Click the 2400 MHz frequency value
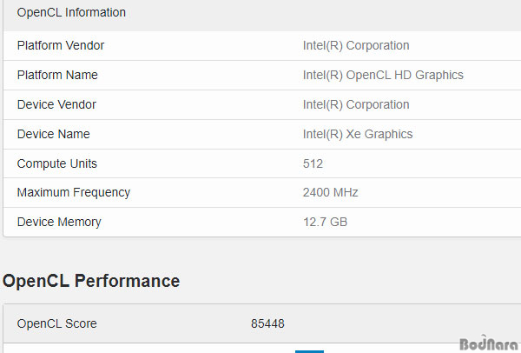 (330, 193)
